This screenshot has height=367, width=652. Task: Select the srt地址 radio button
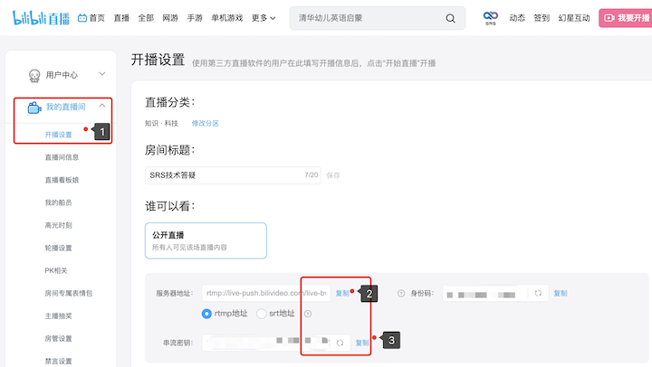262,314
